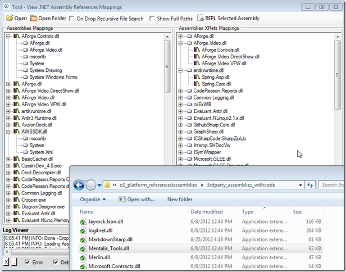This screenshot has height=272, width=346.
Task: Select Spring.Core.dll in XRefs tree
Action: point(215,84)
